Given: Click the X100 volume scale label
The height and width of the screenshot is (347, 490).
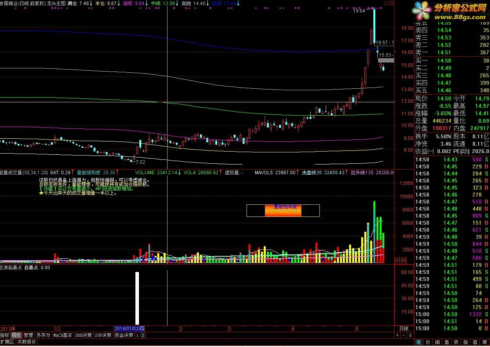Looking at the screenshot, I should (x=401, y=261).
